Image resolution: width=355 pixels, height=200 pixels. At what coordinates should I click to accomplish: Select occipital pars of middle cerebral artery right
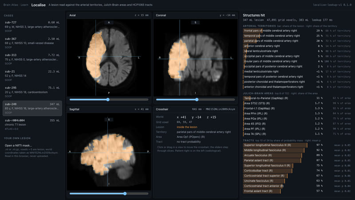point(296,56)
